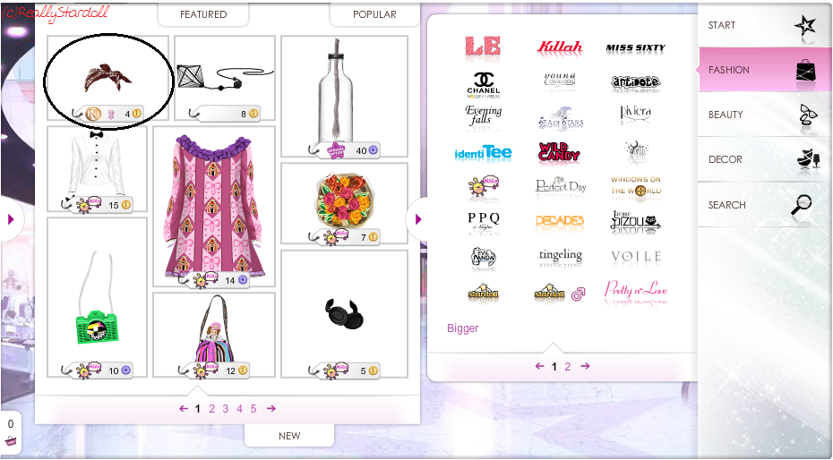Select the black sunglasses item priced 5
The image size is (833, 460).
tap(344, 313)
